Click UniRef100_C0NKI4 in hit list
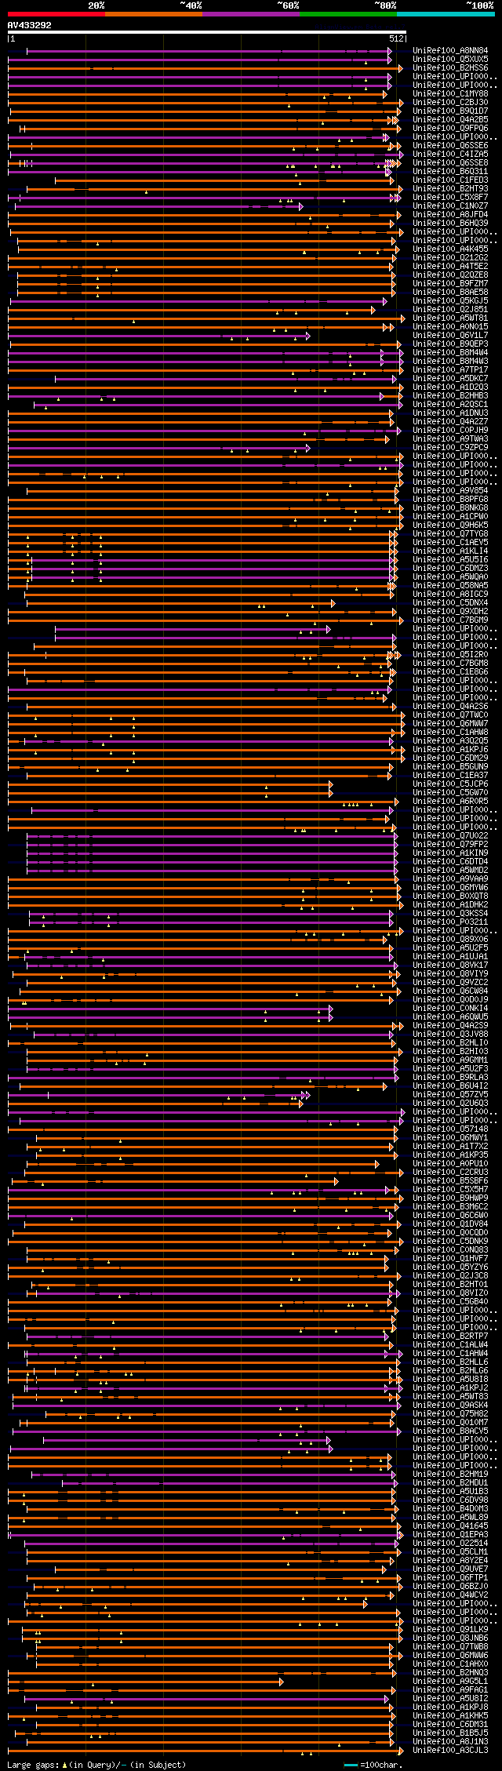The width and height of the screenshot is (502, 1771). coord(450,1008)
